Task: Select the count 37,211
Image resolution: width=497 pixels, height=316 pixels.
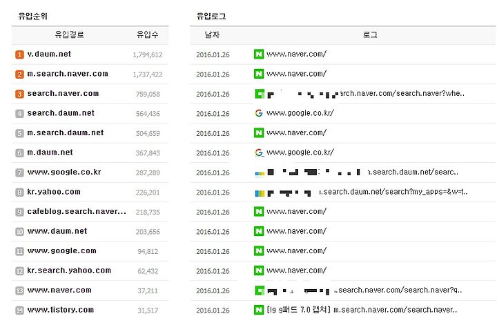Action: click(148, 290)
